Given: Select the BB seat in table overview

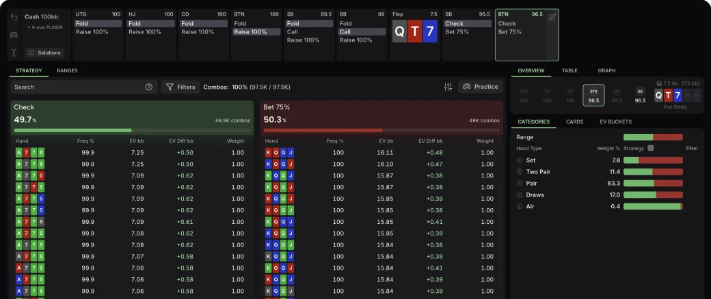Looking at the screenshot, I should click(x=641, y=96).
